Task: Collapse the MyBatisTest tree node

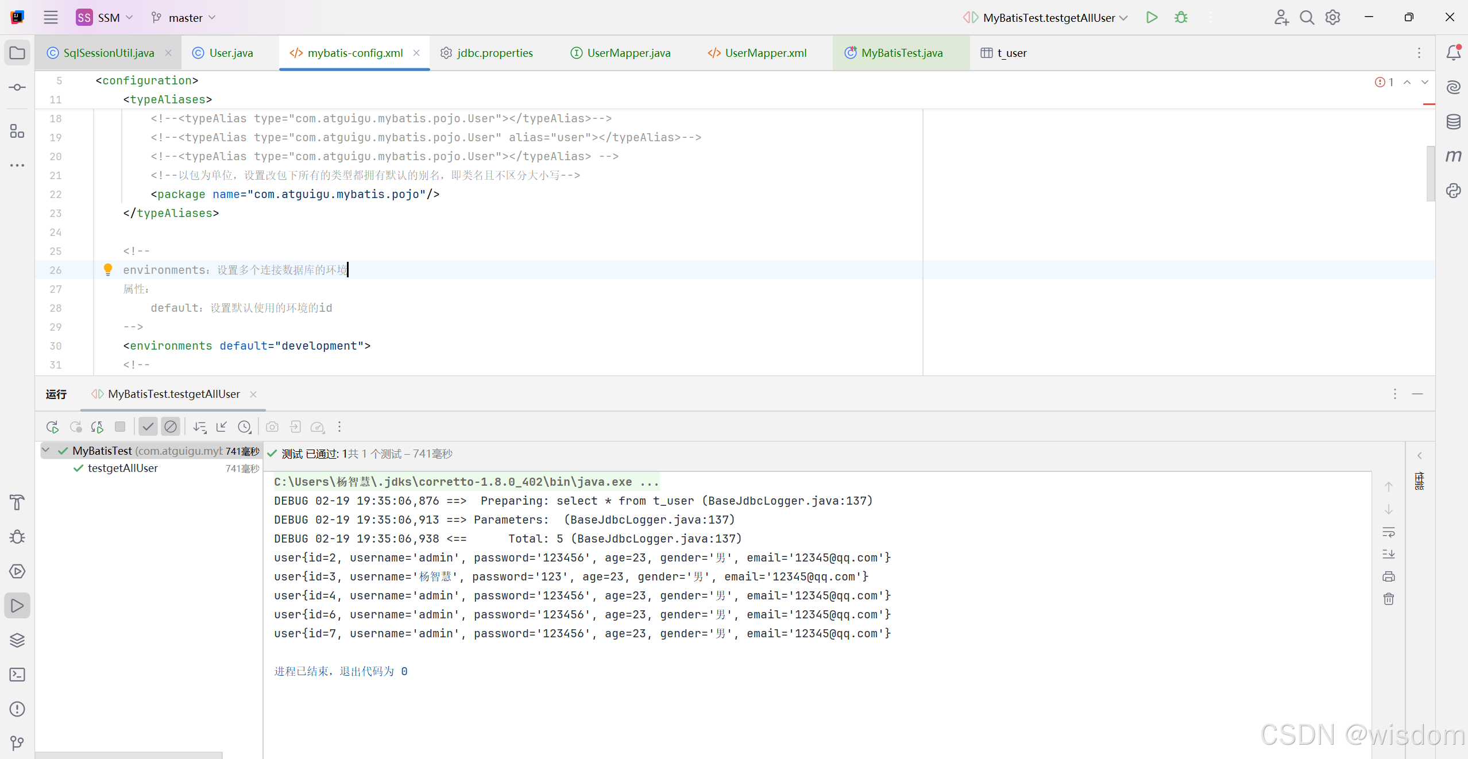Action: click(46, 451)
